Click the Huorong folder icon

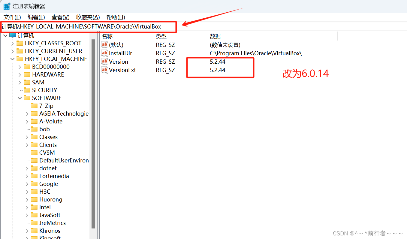coord(34,199)
